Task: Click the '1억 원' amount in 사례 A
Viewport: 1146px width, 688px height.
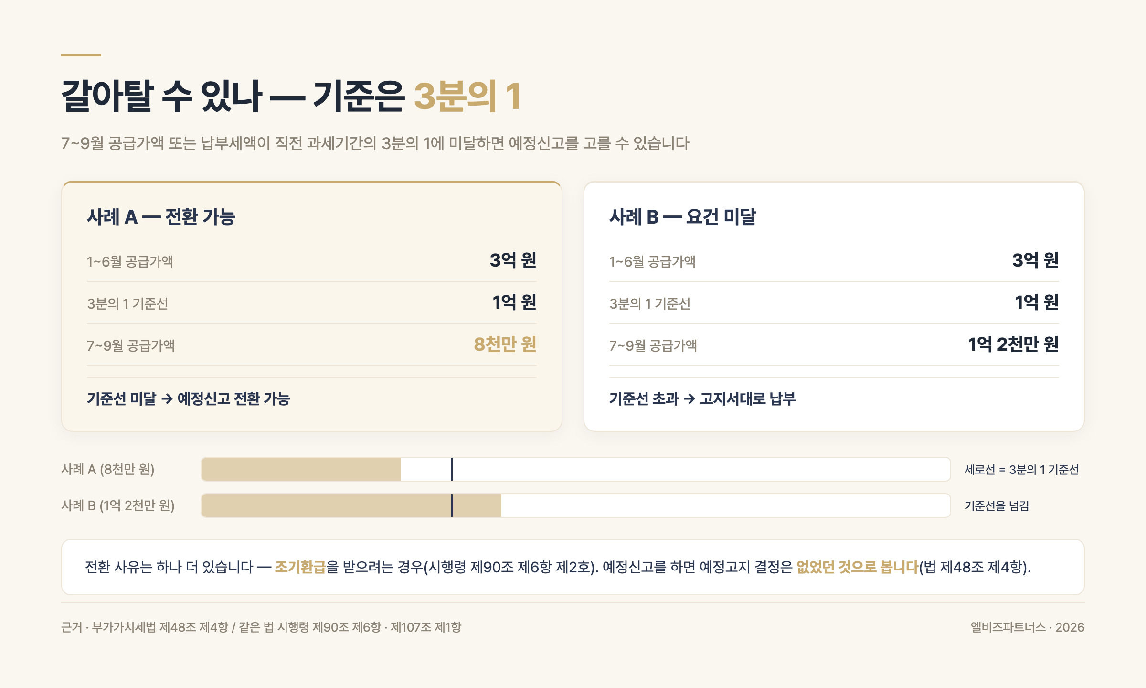Action: click(x=514, y=302)
